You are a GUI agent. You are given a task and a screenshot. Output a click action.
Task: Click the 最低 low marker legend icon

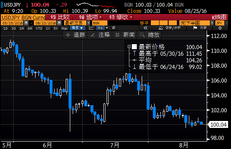click(x=134, y=66)
